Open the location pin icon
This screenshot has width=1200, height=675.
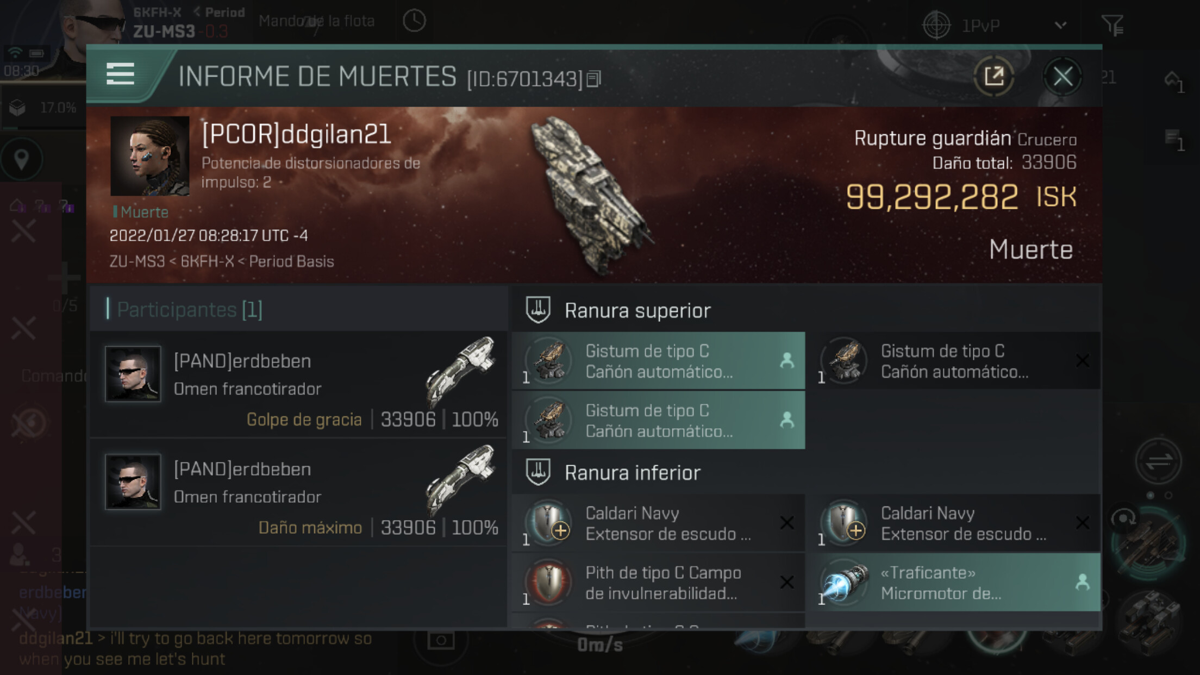click(21, 160)
